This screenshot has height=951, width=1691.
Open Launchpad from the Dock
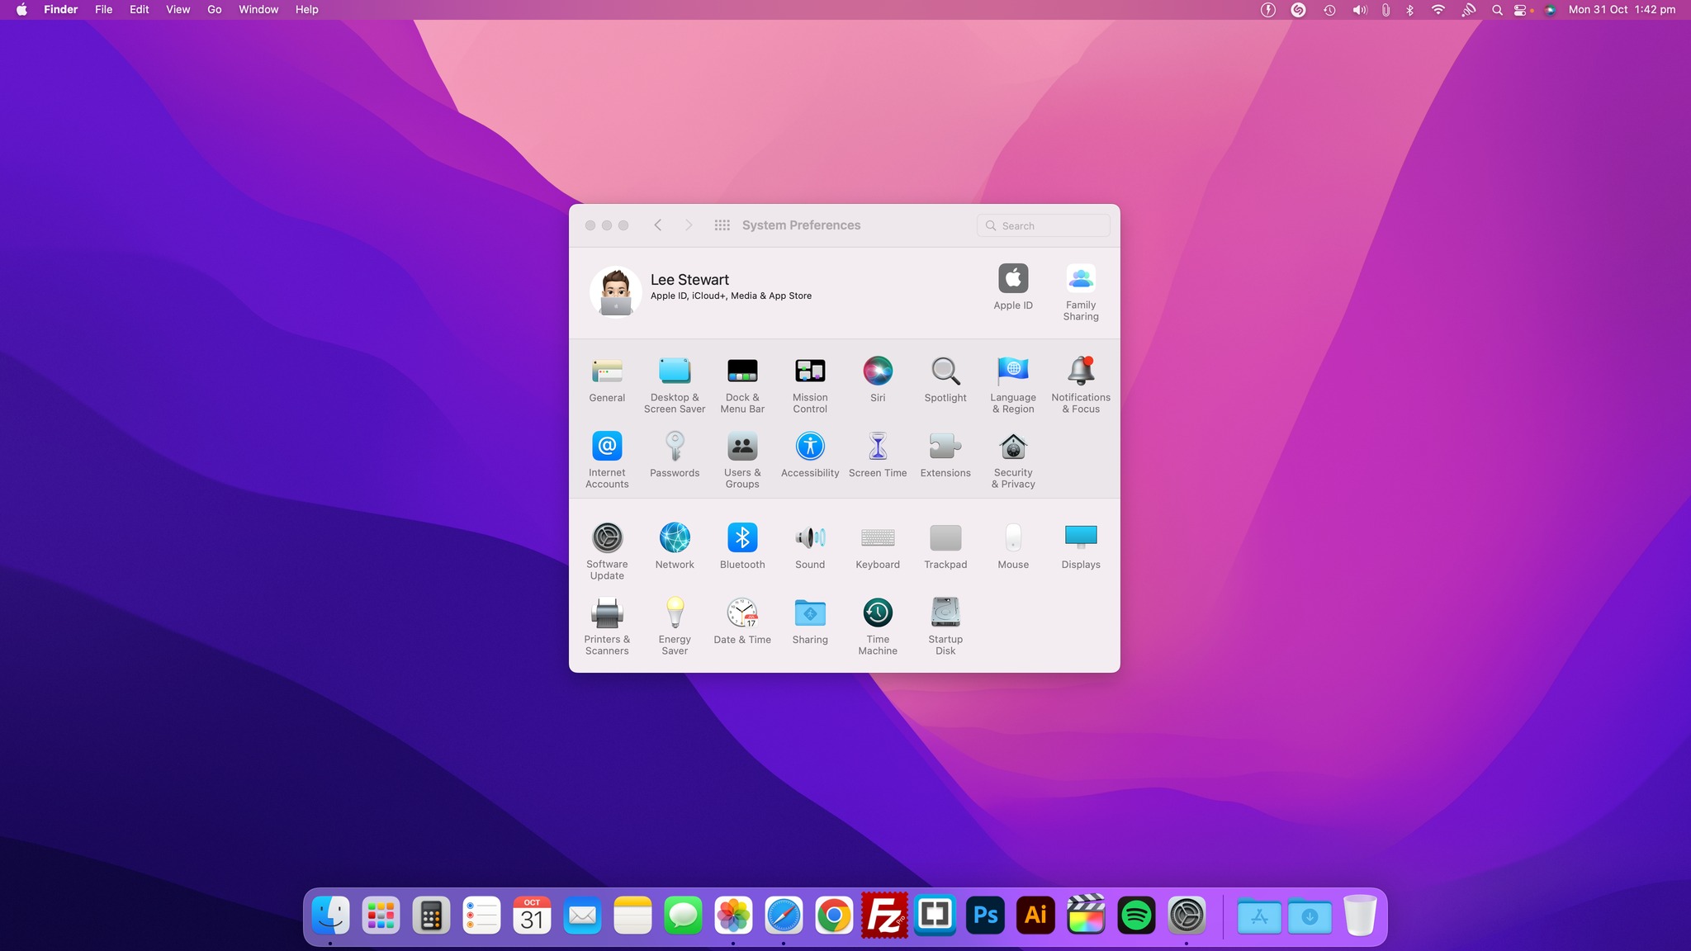point(381,915)
